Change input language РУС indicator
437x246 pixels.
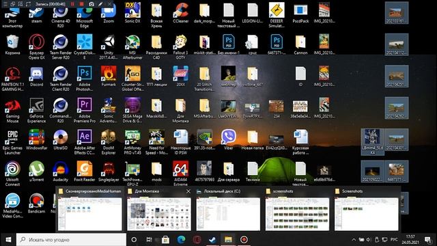[394, 240]
